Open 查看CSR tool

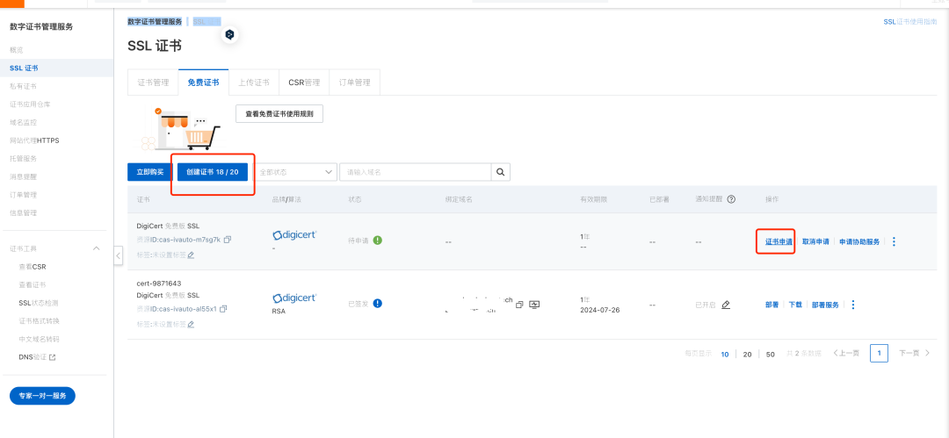point(33,266)
